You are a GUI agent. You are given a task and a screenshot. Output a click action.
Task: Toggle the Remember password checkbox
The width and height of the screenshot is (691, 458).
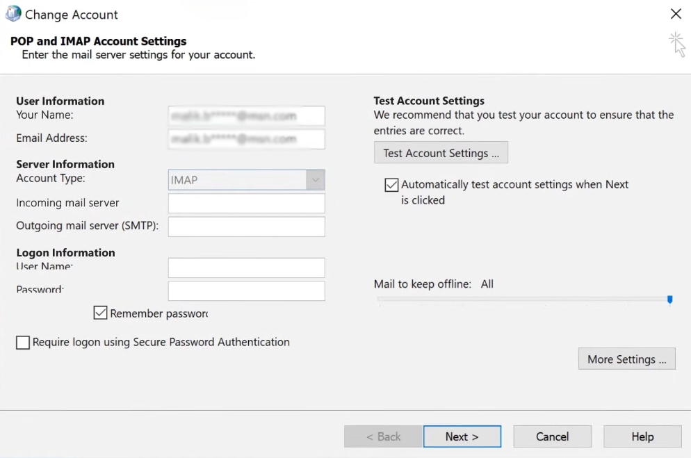[101, 313]
